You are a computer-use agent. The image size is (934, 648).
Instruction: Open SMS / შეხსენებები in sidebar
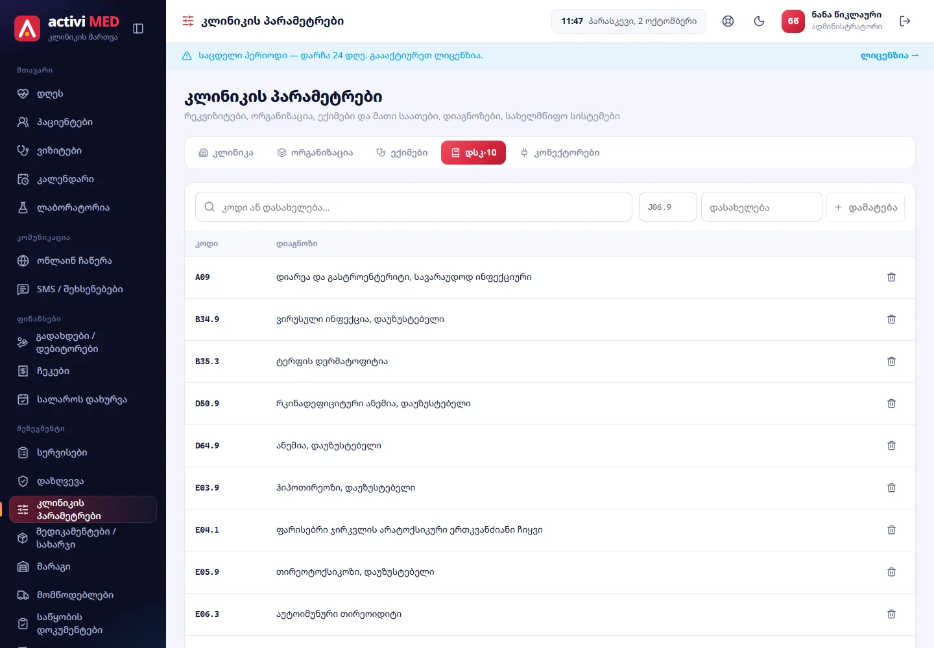83,290
